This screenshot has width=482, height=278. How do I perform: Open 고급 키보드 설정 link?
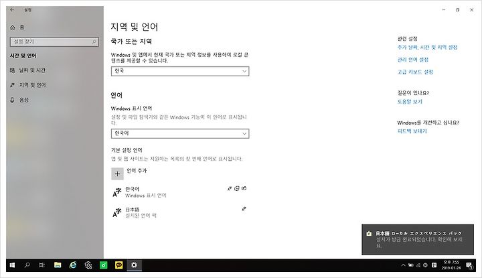coord(415,72)
